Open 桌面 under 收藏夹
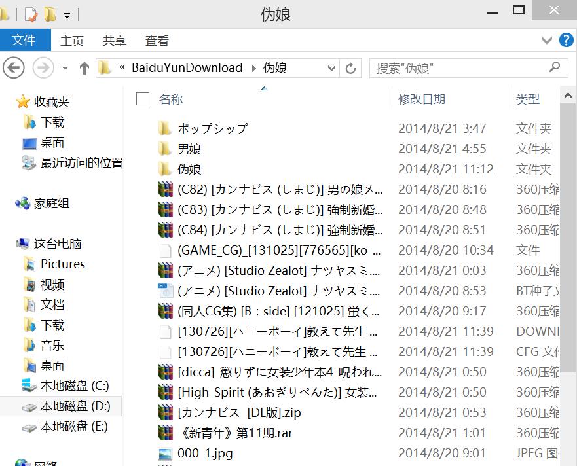This screenshot has width=577, height=466. [x=52, y=142]
